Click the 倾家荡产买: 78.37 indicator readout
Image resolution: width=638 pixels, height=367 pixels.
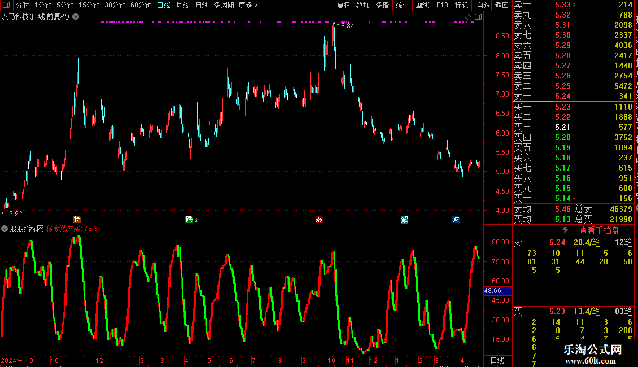[x=73, y=229]
